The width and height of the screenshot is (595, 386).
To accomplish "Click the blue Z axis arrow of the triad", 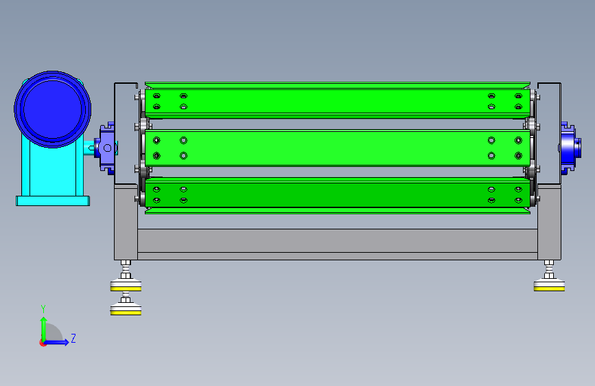I will pyautogui.click(x=56, y=342).
